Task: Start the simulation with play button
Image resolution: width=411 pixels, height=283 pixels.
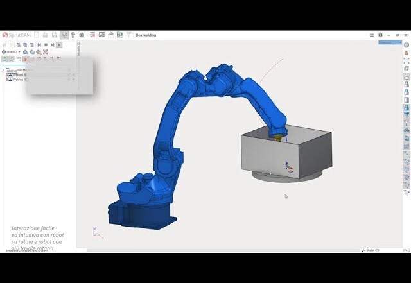Action: click(59, 45)
